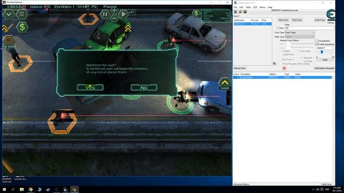Open File Explorer from the taskbar
Viewport: 344px width, 193px height.
[21, 189]
